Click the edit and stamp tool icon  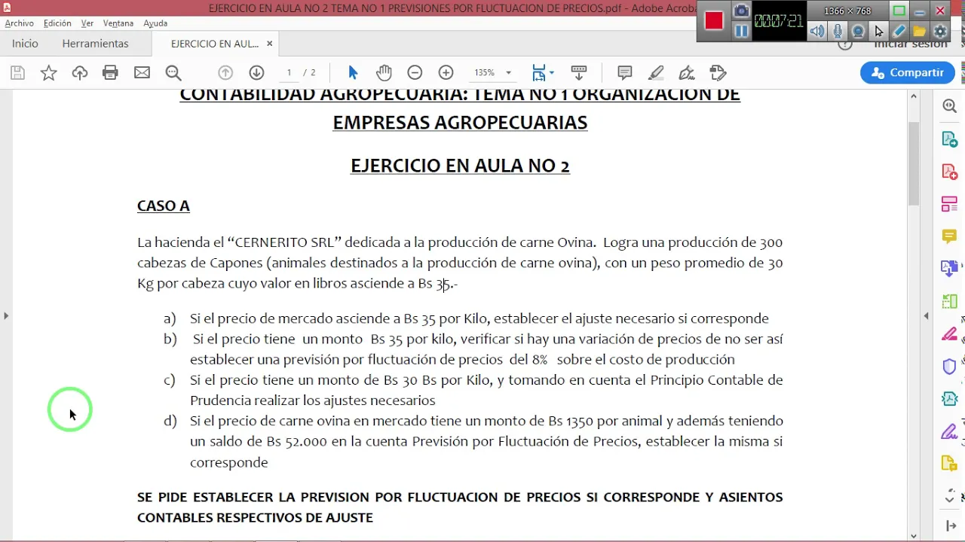[x=718, y=73]
